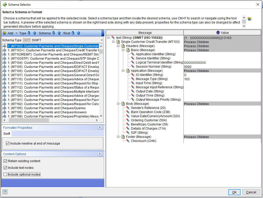Enable Include optional nodes checkbox
This screenshot has width=263, height=198.
pyautogui.click(x=5, y=175)
